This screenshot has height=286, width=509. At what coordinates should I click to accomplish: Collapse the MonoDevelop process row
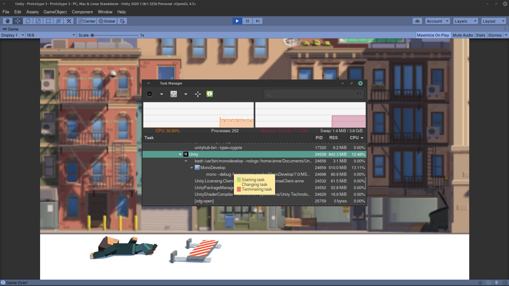pyautogui.click(x=192, y=168)
